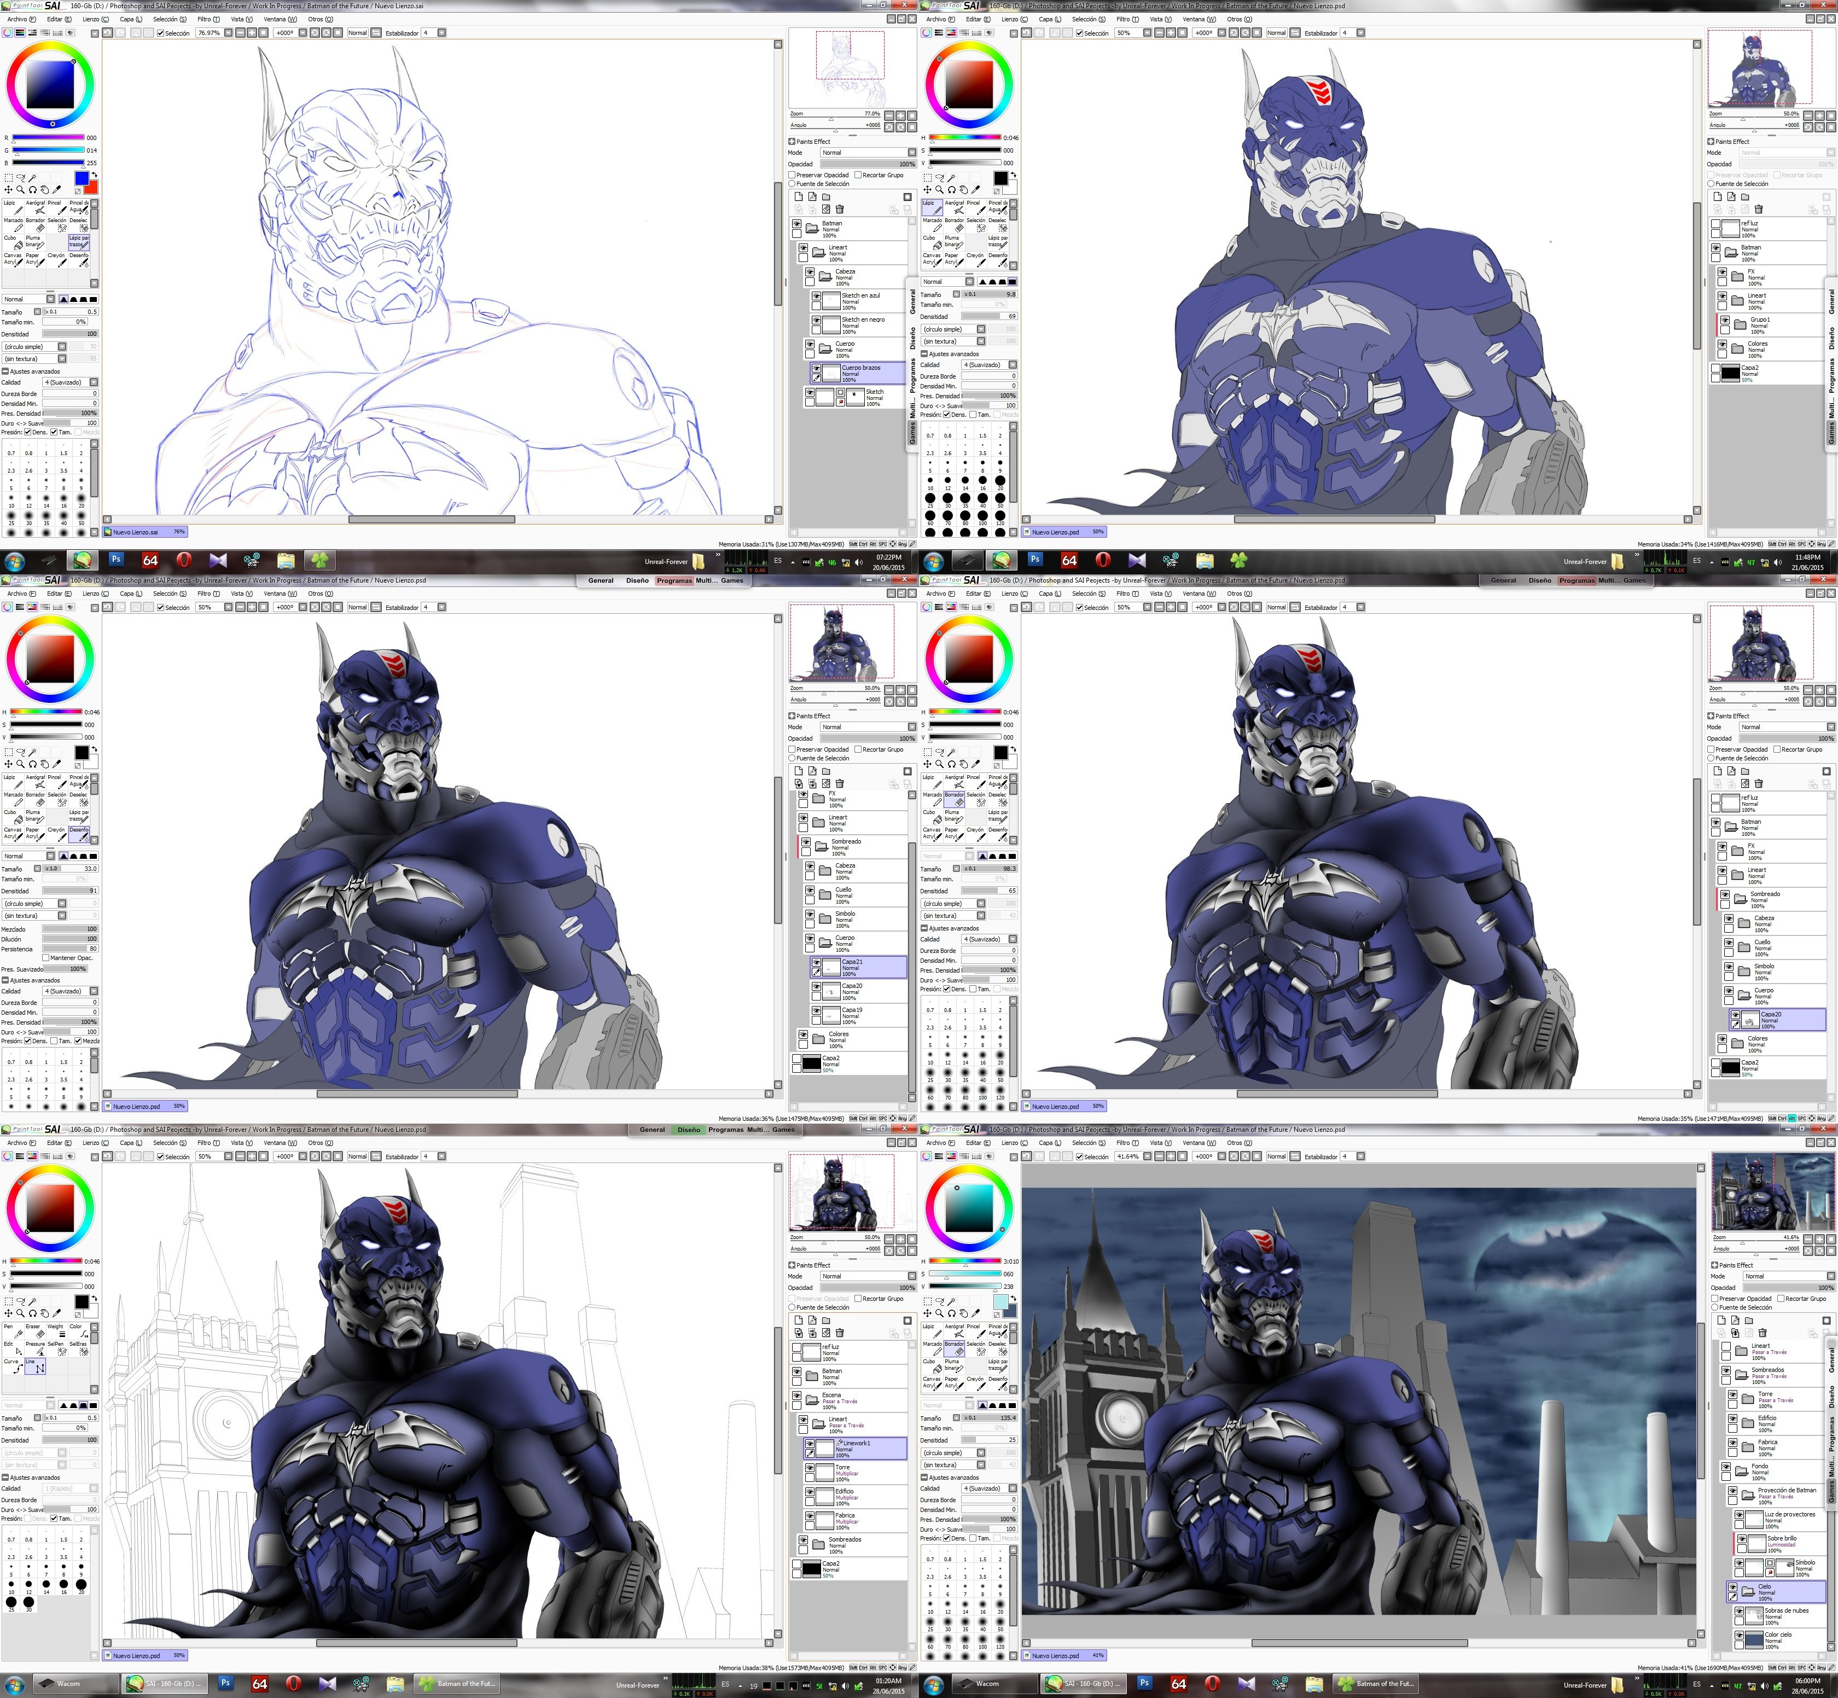Click Photoshop icon on the 07:22PM taskbar

click(116, 559)
